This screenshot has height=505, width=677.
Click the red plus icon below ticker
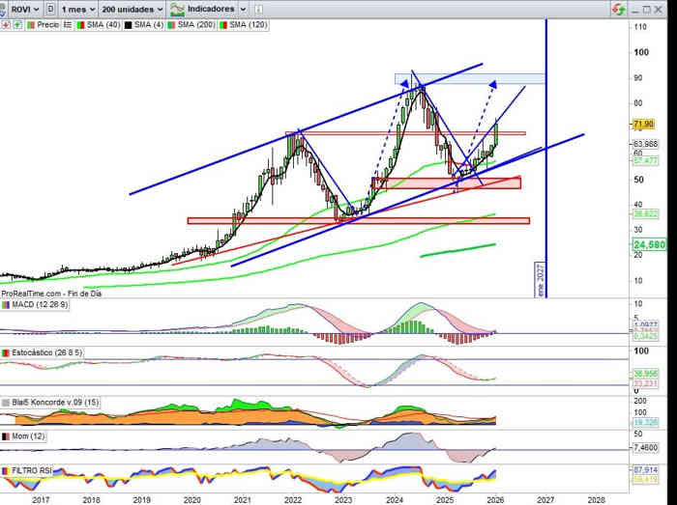point(6,25)
